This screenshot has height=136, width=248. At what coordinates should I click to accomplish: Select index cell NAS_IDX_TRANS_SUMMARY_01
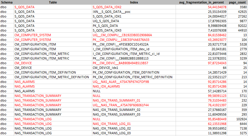[134, 100]
